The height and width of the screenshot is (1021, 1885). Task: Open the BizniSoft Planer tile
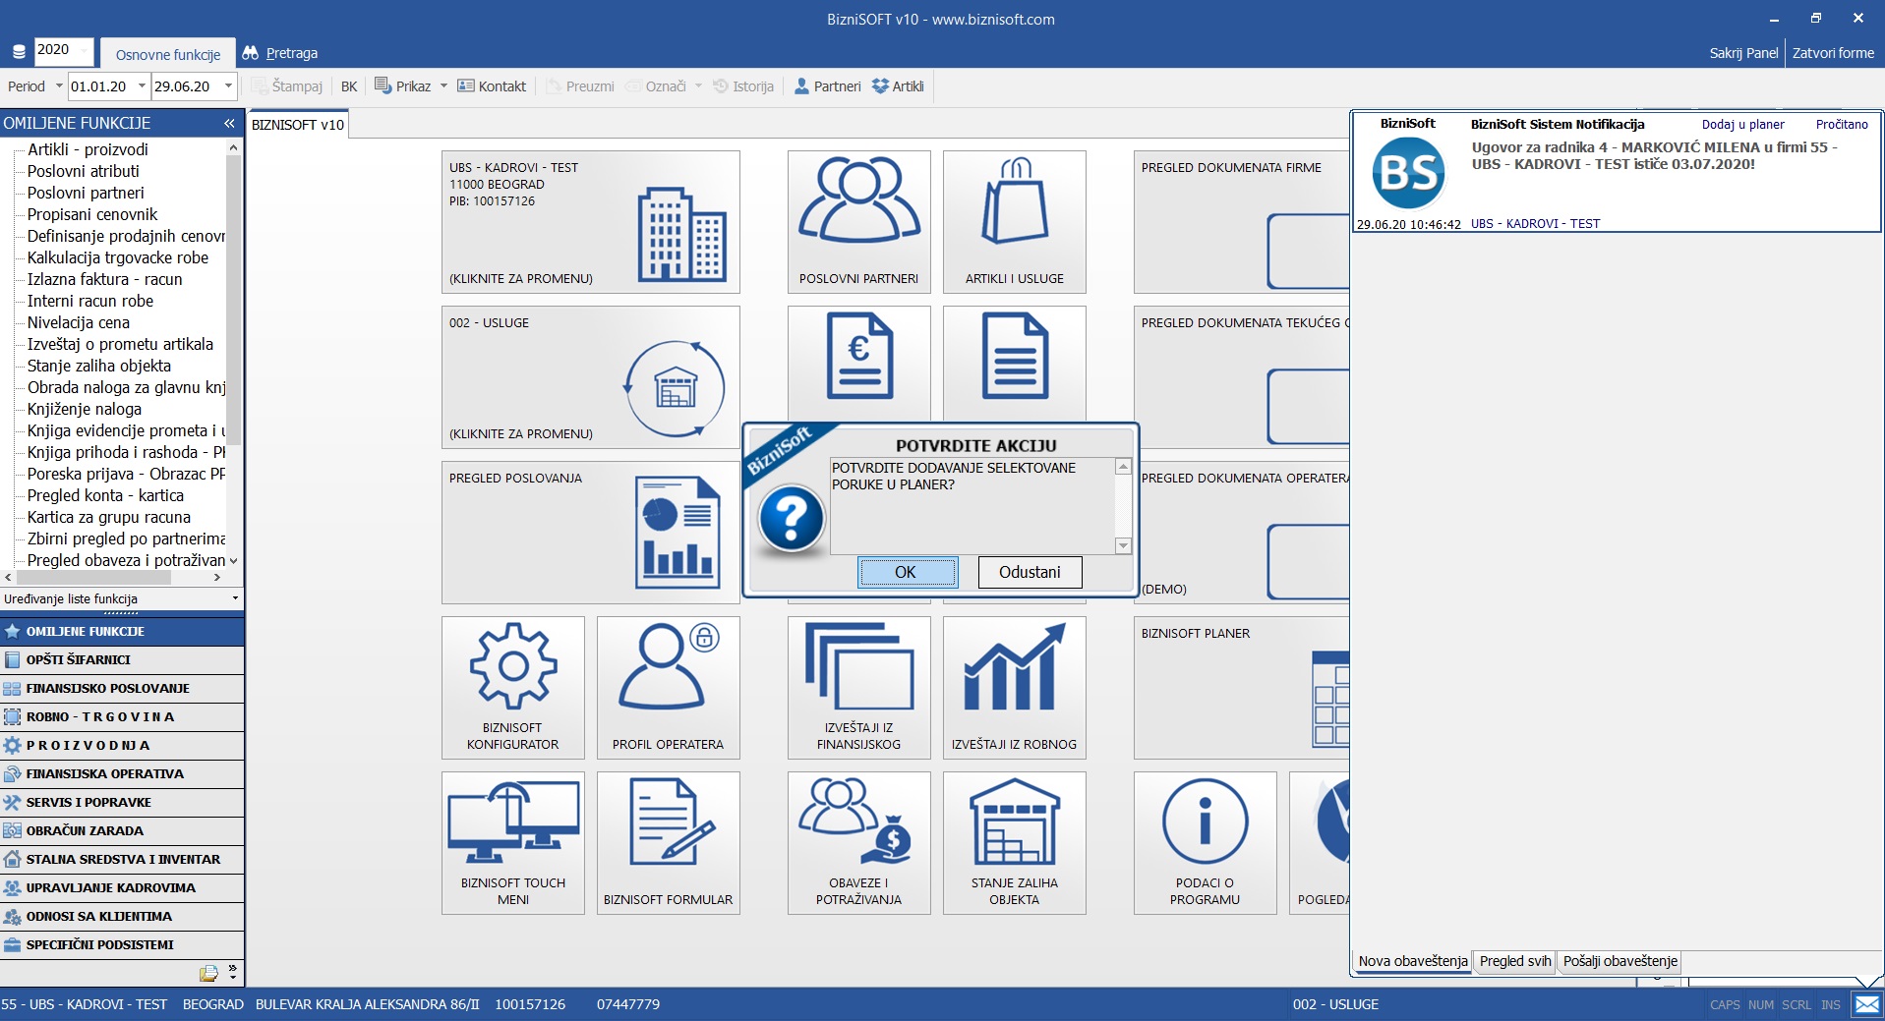coord(1241,688)
